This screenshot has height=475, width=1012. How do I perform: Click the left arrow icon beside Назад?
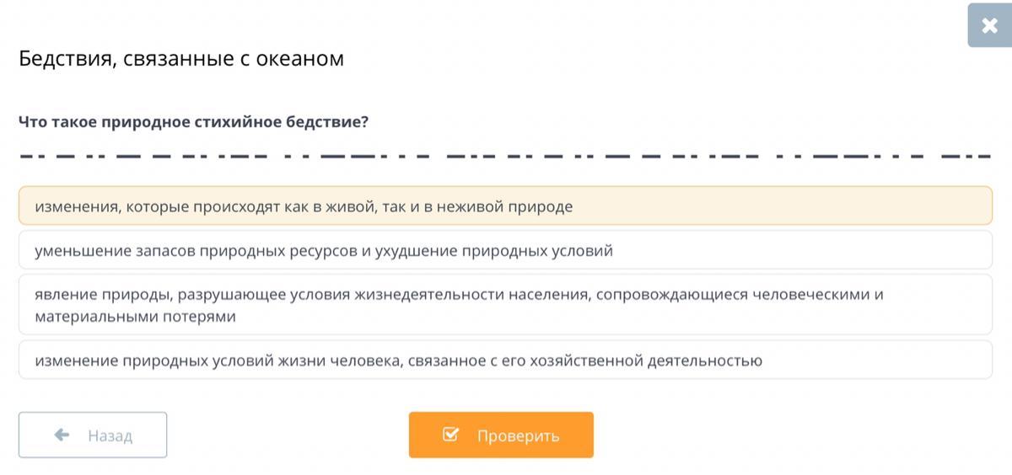click(62, 435)
